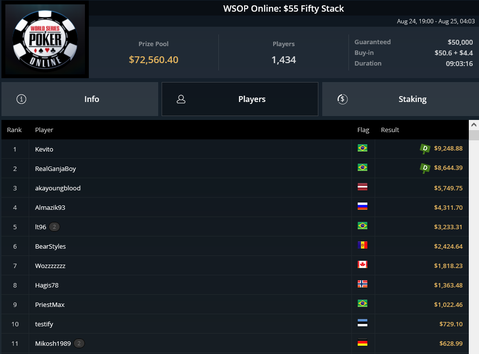Click the scroll up arrow of the player list
The image size is (479, 354).
474,125
